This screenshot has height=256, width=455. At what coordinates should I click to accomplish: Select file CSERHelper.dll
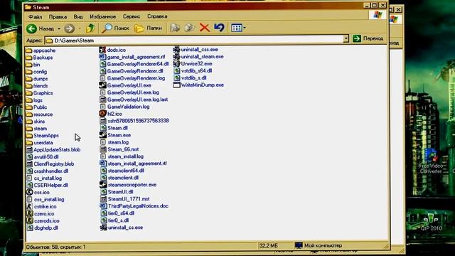coord(47,185)
